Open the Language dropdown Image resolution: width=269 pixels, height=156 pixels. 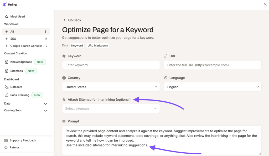213,87
